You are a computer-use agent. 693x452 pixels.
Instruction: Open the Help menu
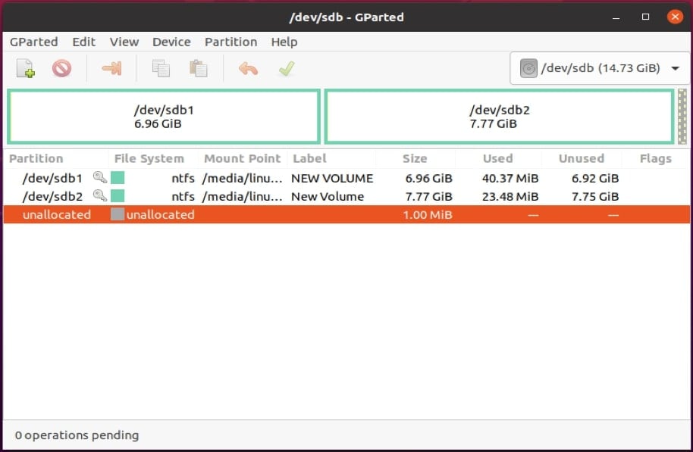click(284, 42)
